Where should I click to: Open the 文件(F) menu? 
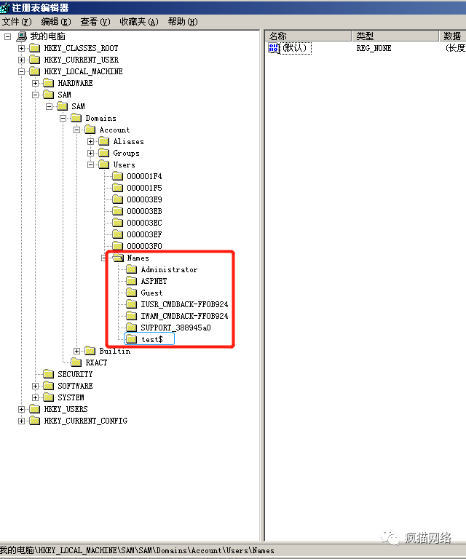(17, 22)
